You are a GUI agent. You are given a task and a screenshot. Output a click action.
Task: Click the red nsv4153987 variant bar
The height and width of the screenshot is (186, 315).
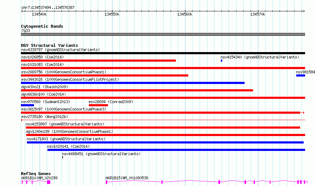(163, 128)
